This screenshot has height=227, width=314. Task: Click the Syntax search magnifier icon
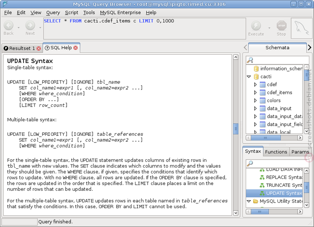(250, 163)
